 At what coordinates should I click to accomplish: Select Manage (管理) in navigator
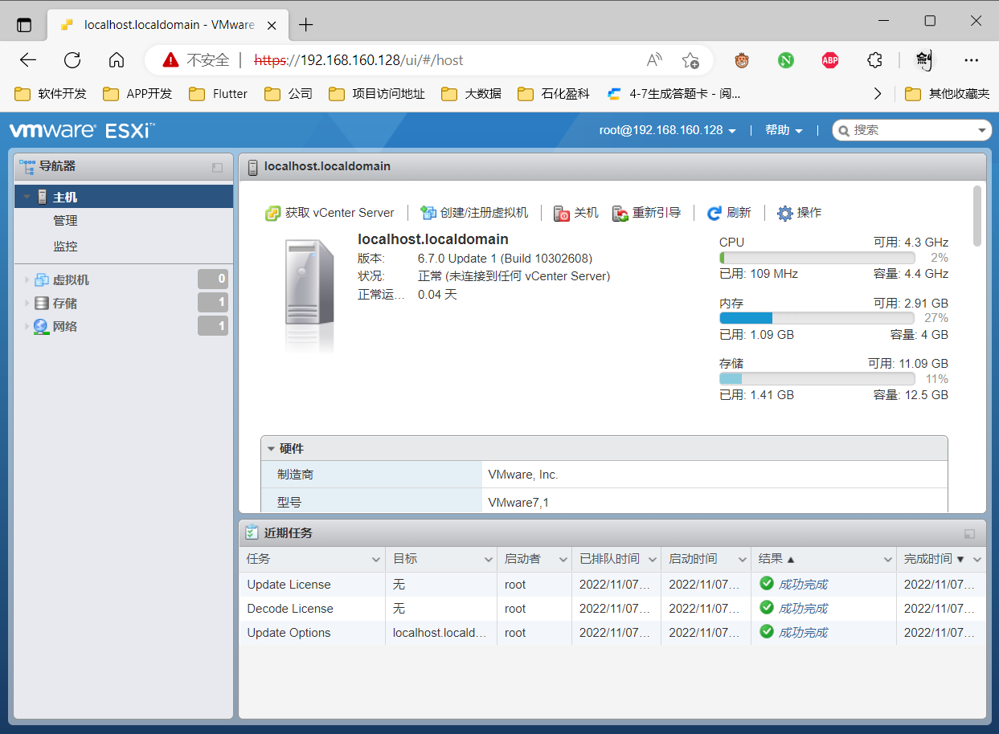point(65,221)
